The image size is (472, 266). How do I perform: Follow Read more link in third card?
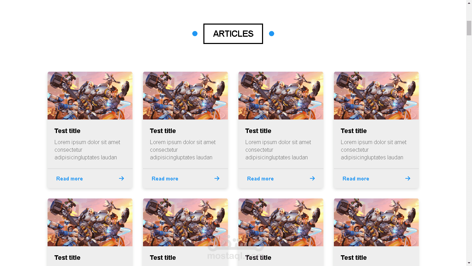[260, 179]
